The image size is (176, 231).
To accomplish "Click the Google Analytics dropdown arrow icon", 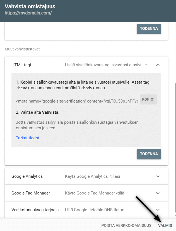I will click(x=158, y=176).
